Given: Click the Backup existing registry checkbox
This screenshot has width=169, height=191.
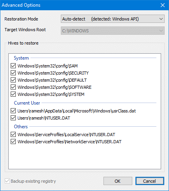Looking at the screenshot, I should [7, 181].
